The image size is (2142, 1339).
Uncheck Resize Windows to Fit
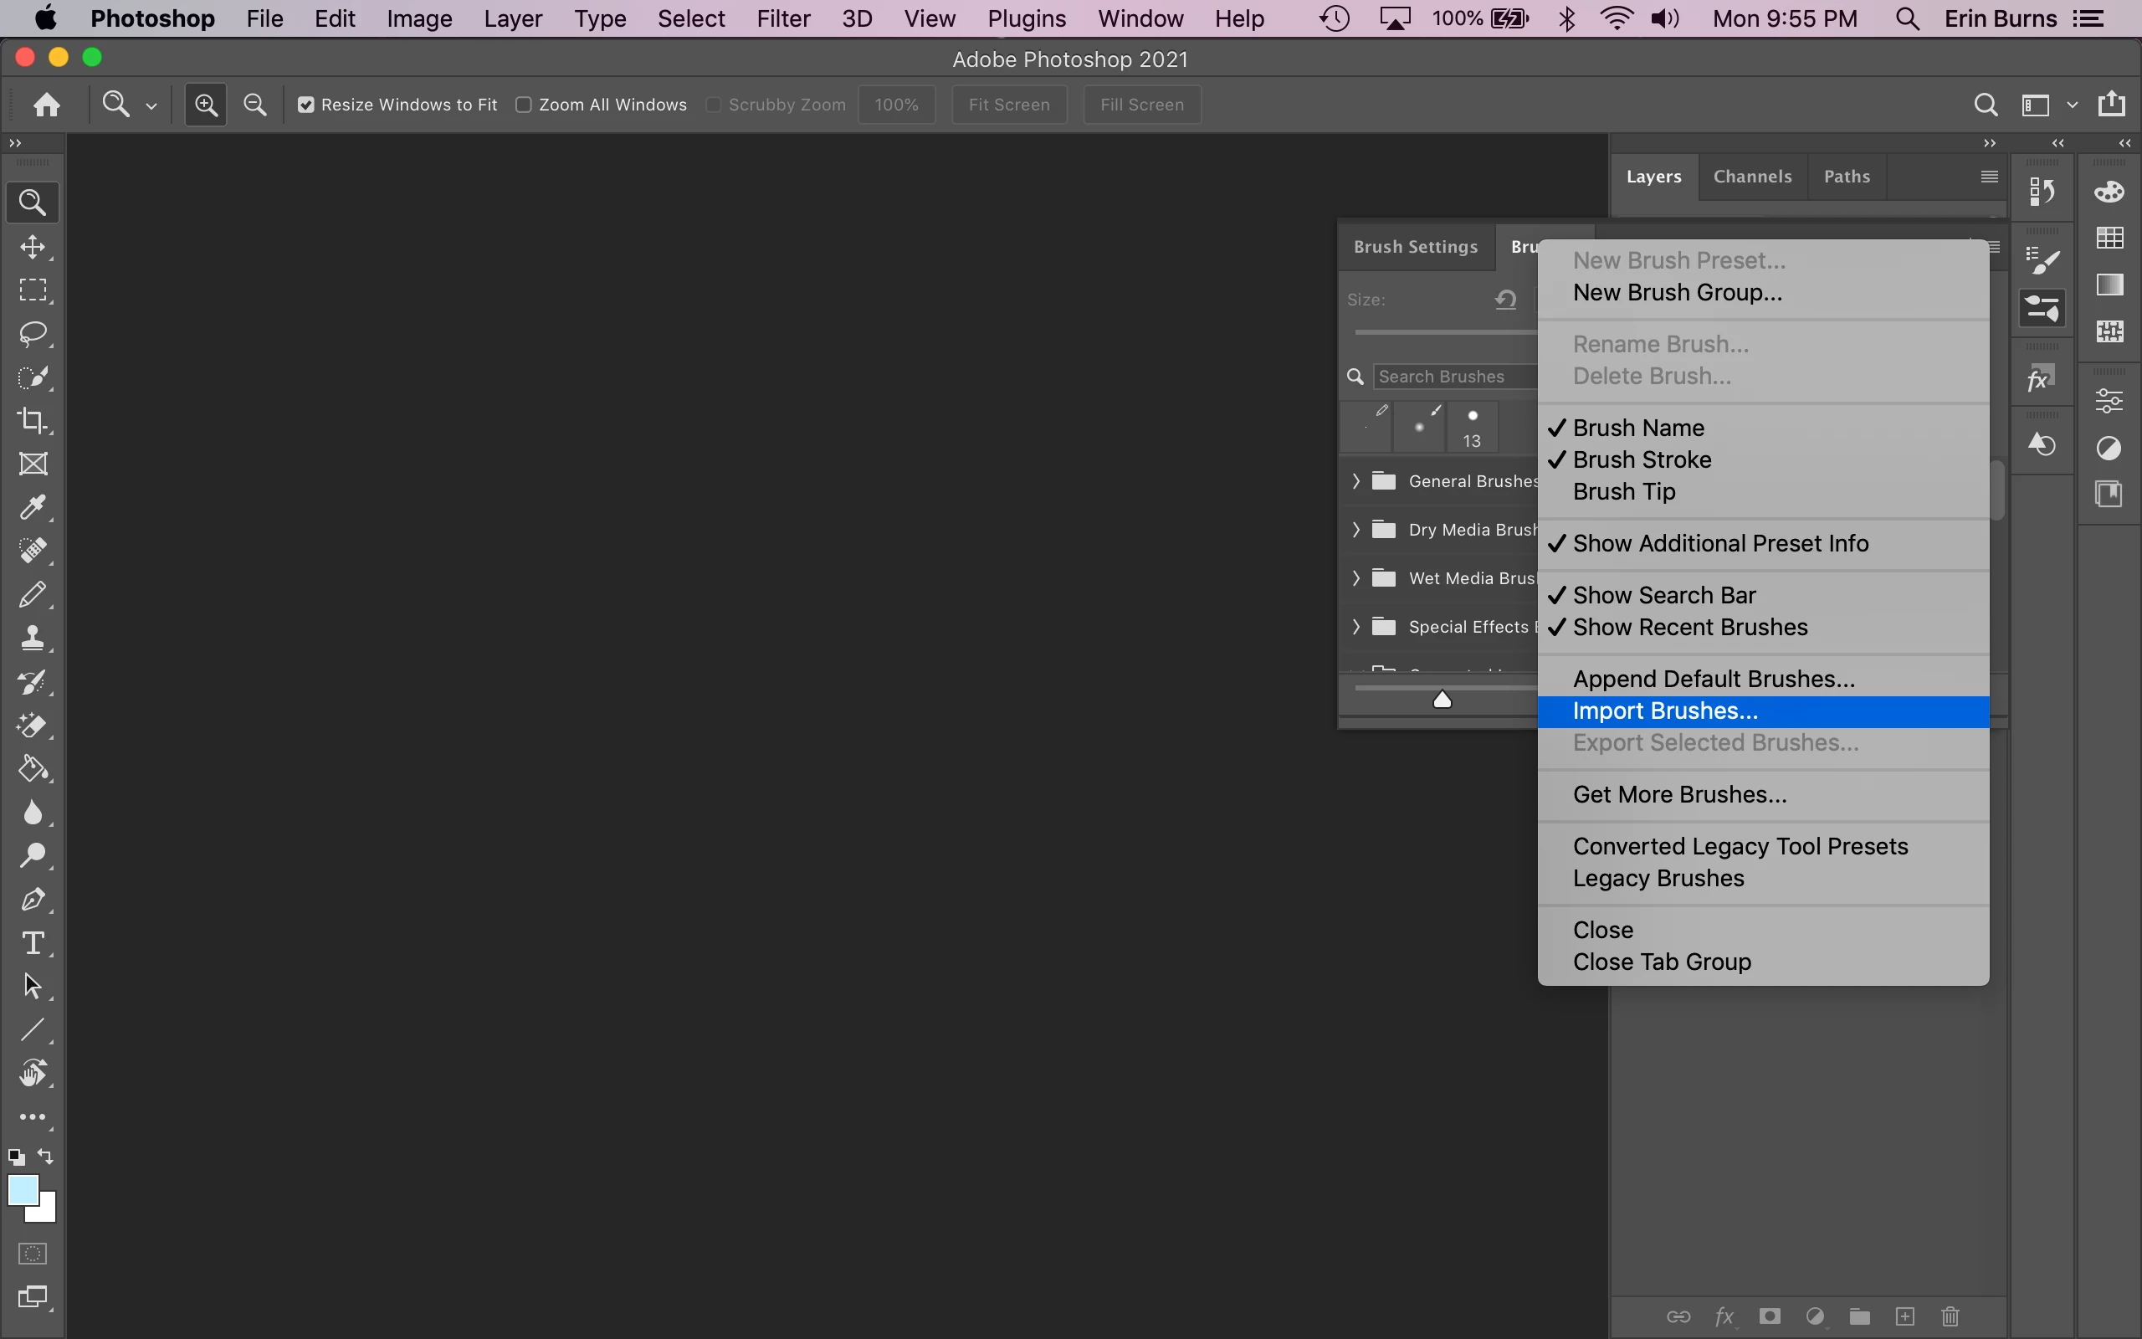(x=306, y=105)
